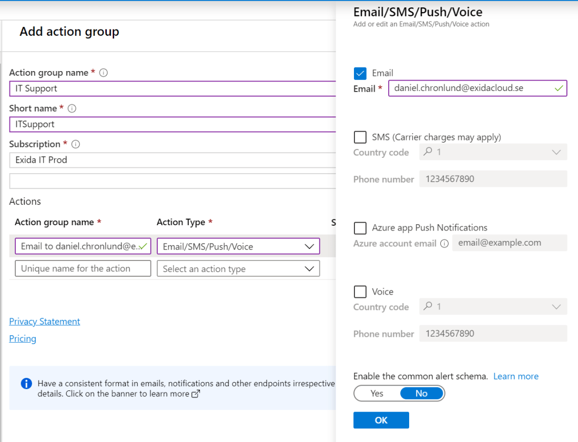The width and height of the screenshot is (578, 442).
Task: Open the Email/SMS/Push/Voice action type dropdown
Action: pyautogui.click(x=238, y=246)
